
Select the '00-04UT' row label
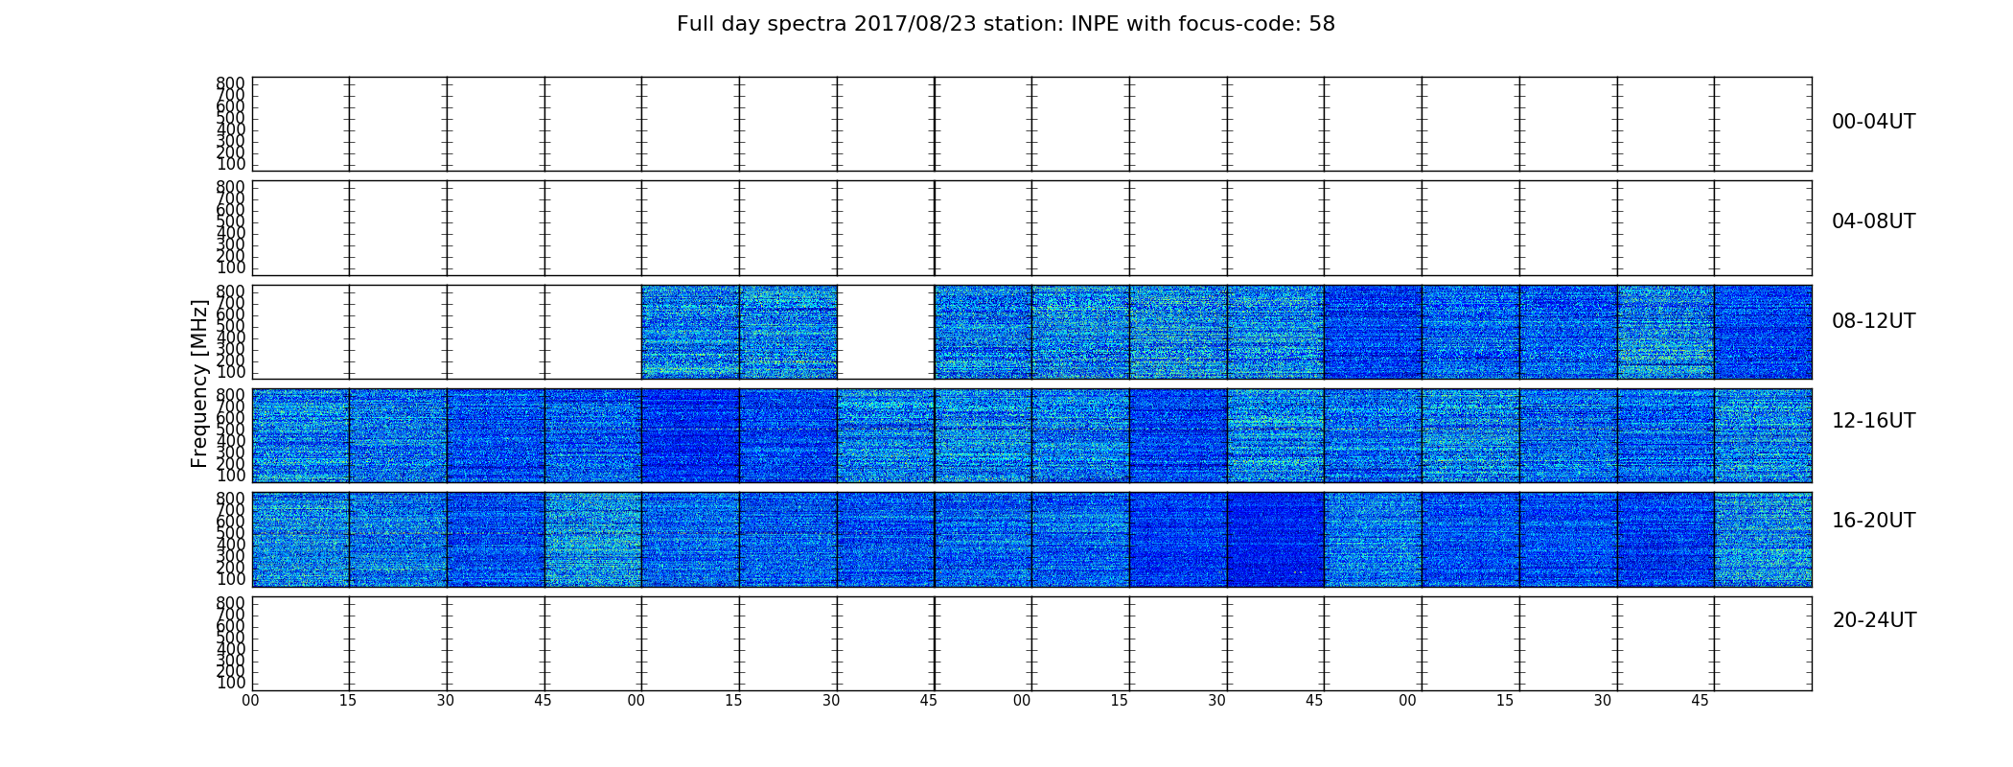pos(1873,122)
